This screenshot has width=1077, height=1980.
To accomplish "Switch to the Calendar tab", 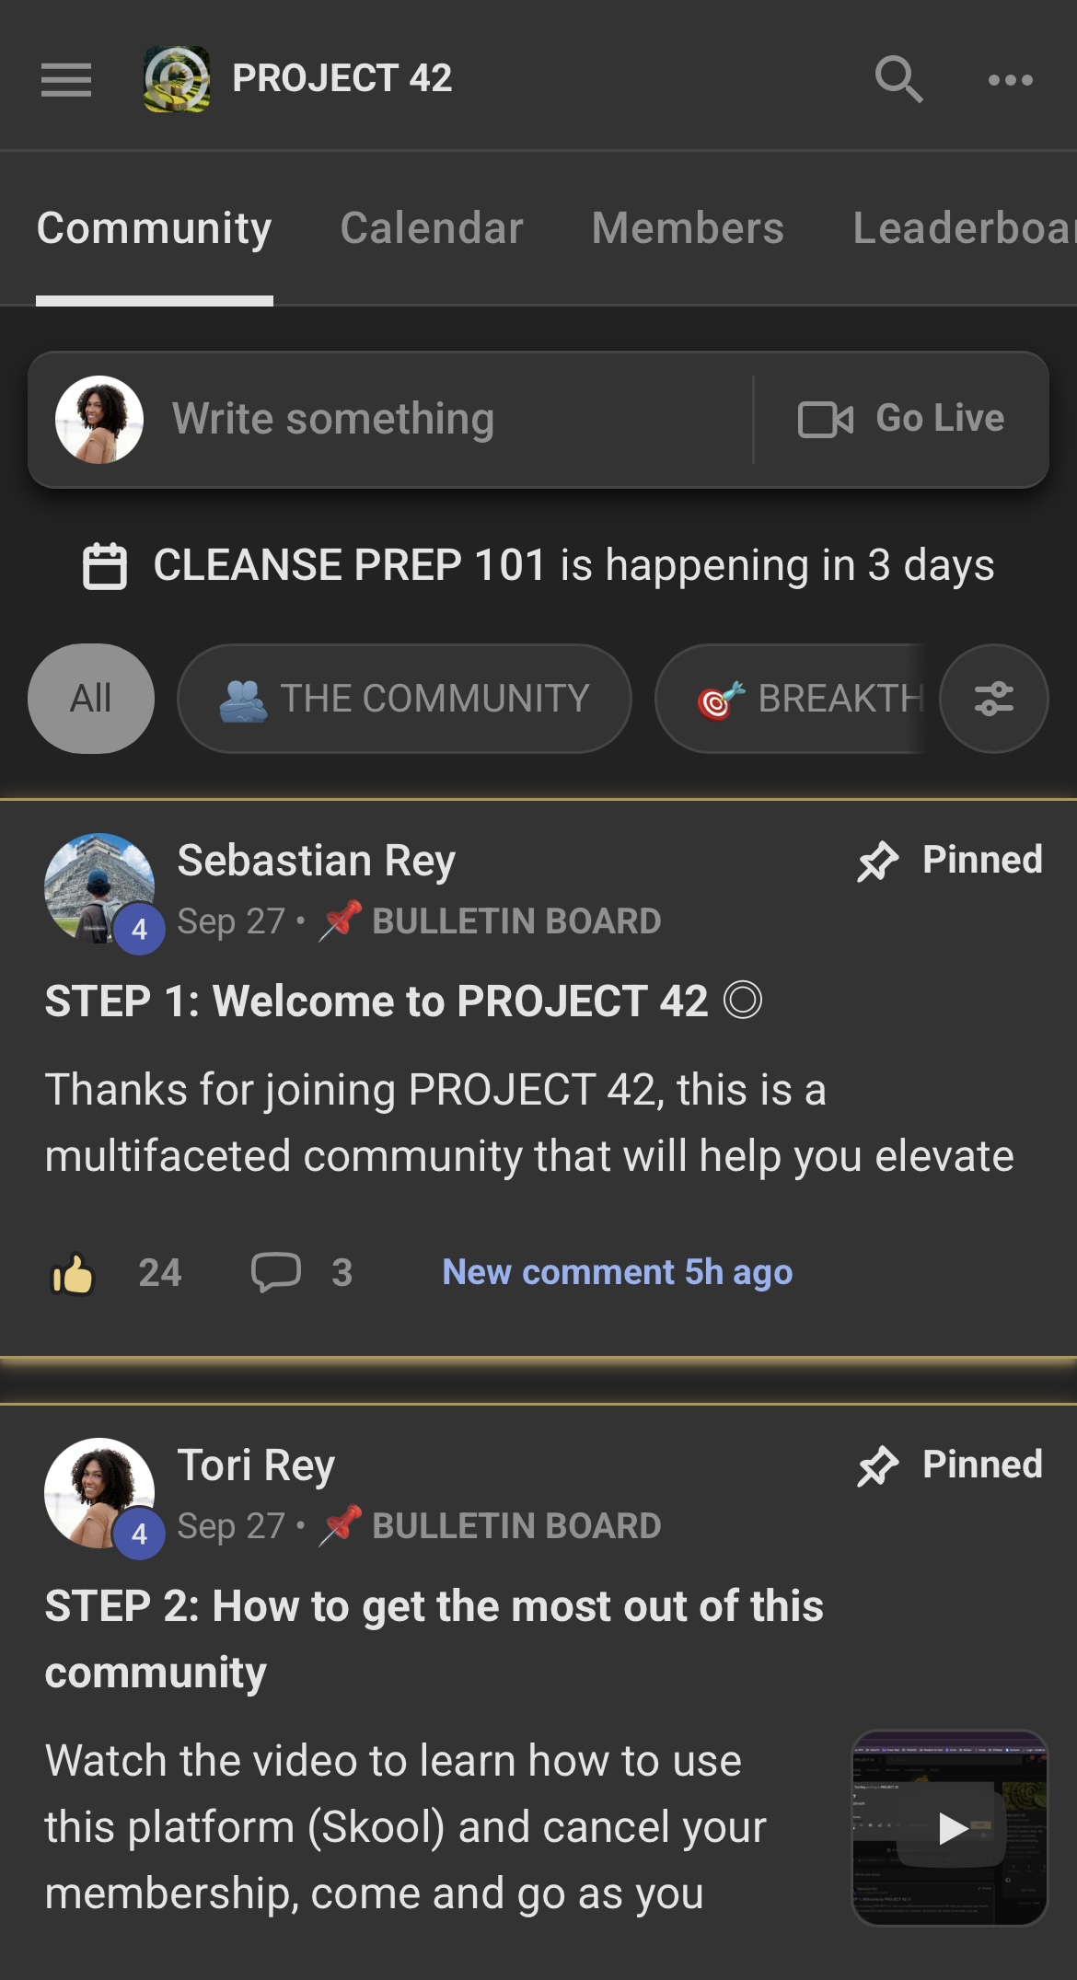I will pyautogui.click(x=432, y=228).
